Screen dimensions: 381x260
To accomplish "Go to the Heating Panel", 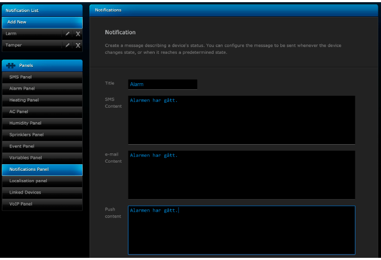I will click(x=42, y=100).
